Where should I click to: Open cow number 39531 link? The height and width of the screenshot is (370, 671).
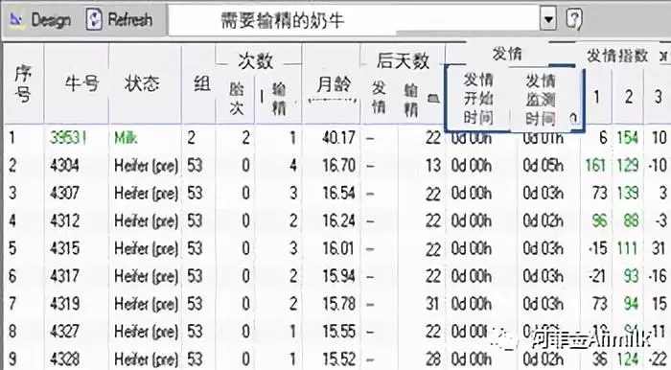click(68, 138)
